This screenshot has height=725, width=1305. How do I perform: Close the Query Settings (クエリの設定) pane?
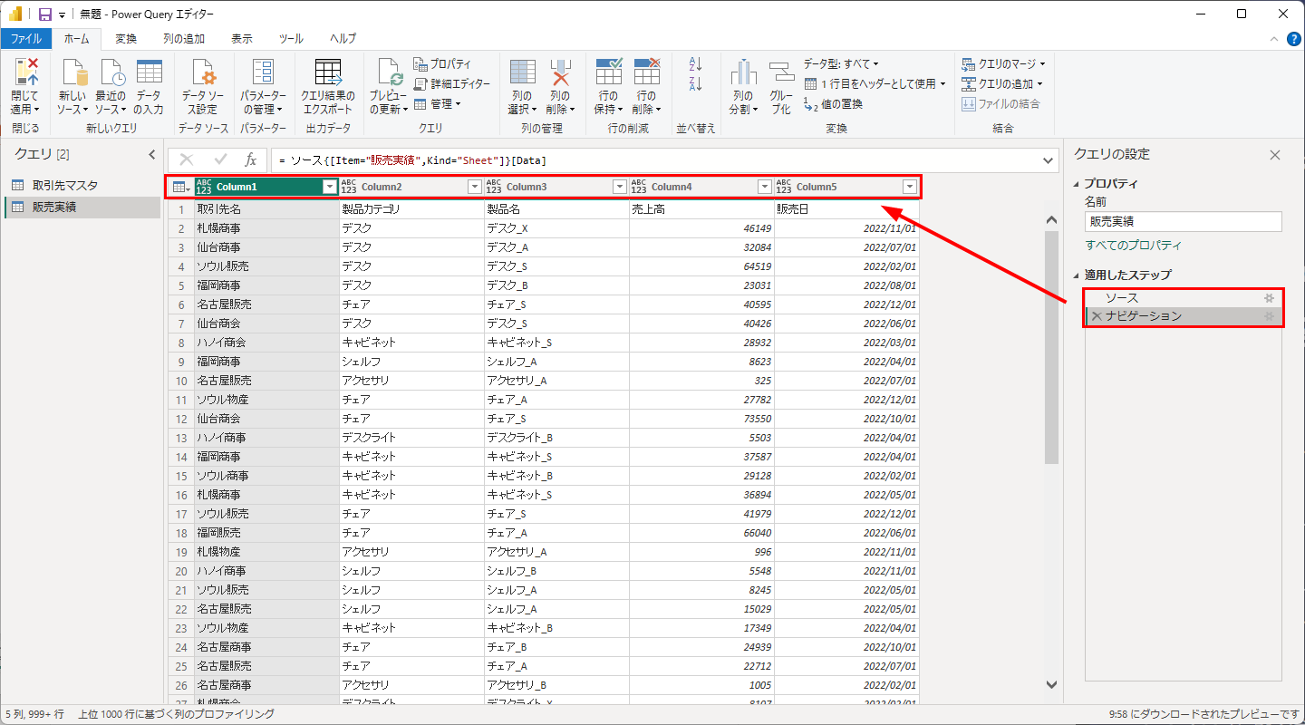pos(1275,155)
